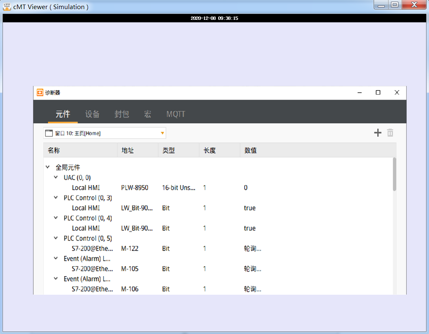Click the window icon in the combo box

coord(49,133)
